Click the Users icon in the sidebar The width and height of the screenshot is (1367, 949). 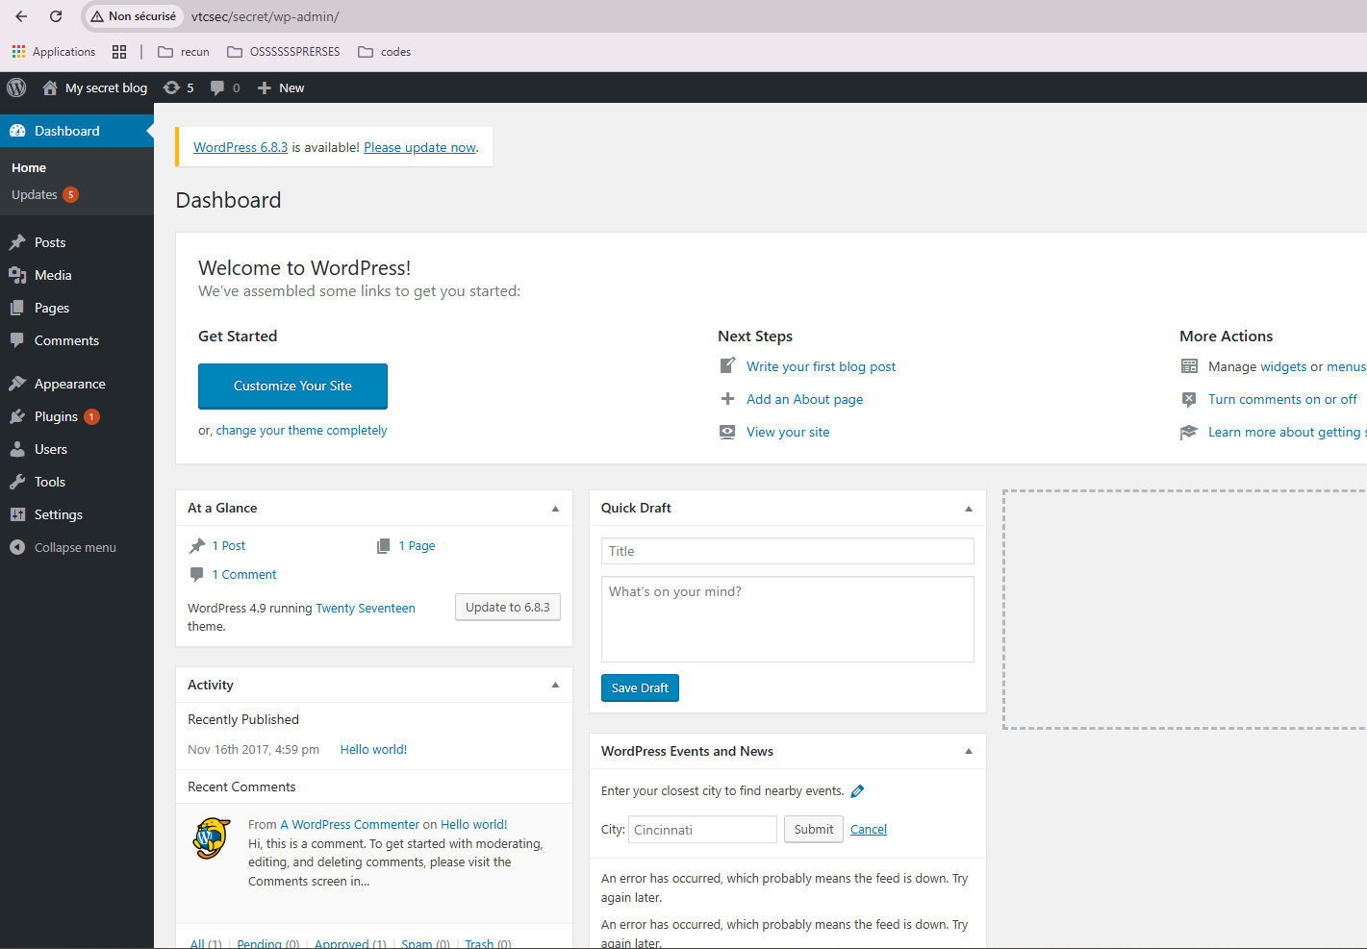pyautogui.click(x=18, y=449)
